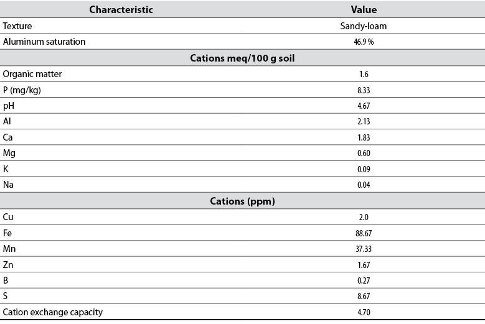Click the Mn value 37.33
This screenshot has width=485, height=324.
click(364, 249)
